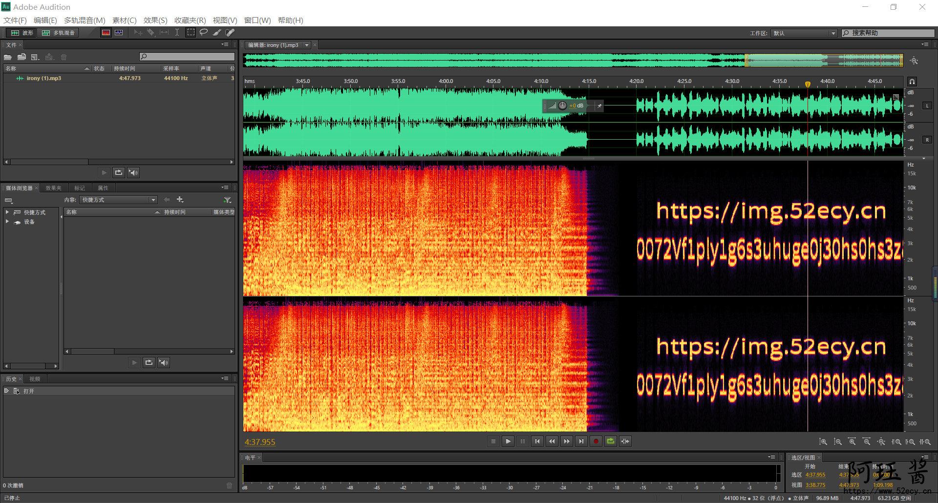Viewport: 938px width, 503px height.
Task: Zoom out time button
Action: 867,441
